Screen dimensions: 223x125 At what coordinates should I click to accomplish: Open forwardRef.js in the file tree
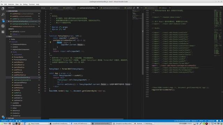(18, 57)
